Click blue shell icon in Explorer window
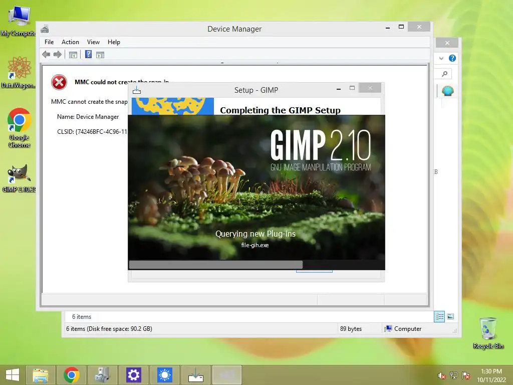Image resolution: width=513 pixels, height=385 pixels. pos(447,91)
